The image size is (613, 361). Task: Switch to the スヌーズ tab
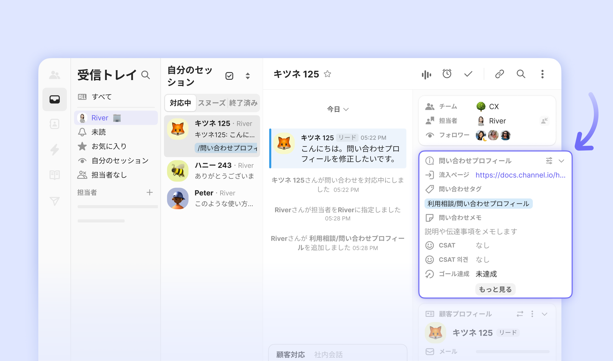coord(212,103)
